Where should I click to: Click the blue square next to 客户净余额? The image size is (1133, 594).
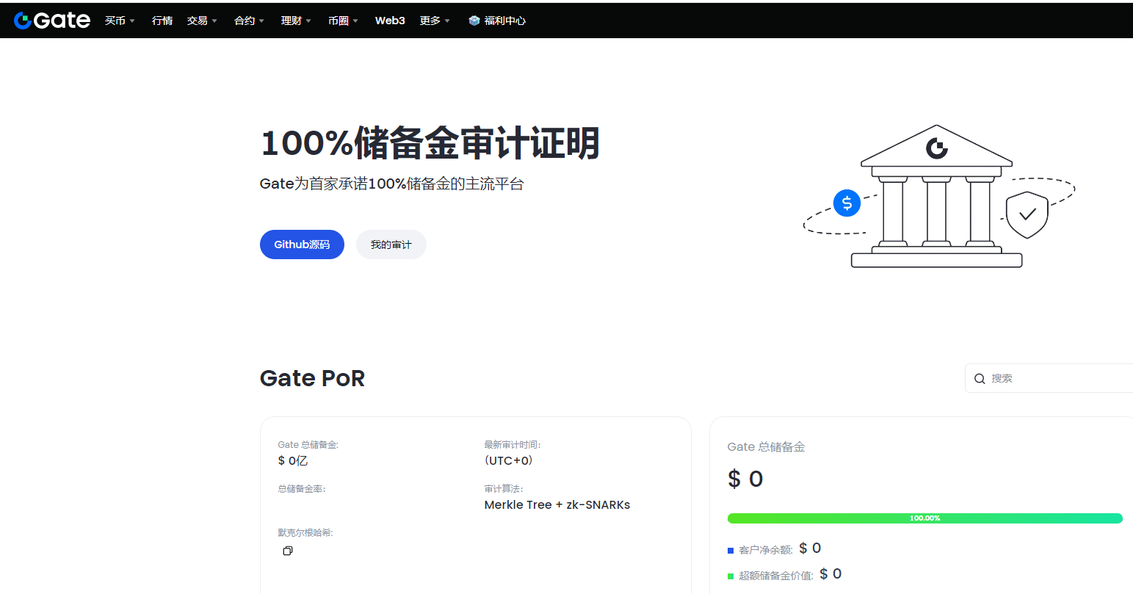[731, 551]
